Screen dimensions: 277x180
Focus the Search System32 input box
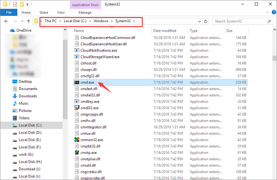(x=239, y=21)
